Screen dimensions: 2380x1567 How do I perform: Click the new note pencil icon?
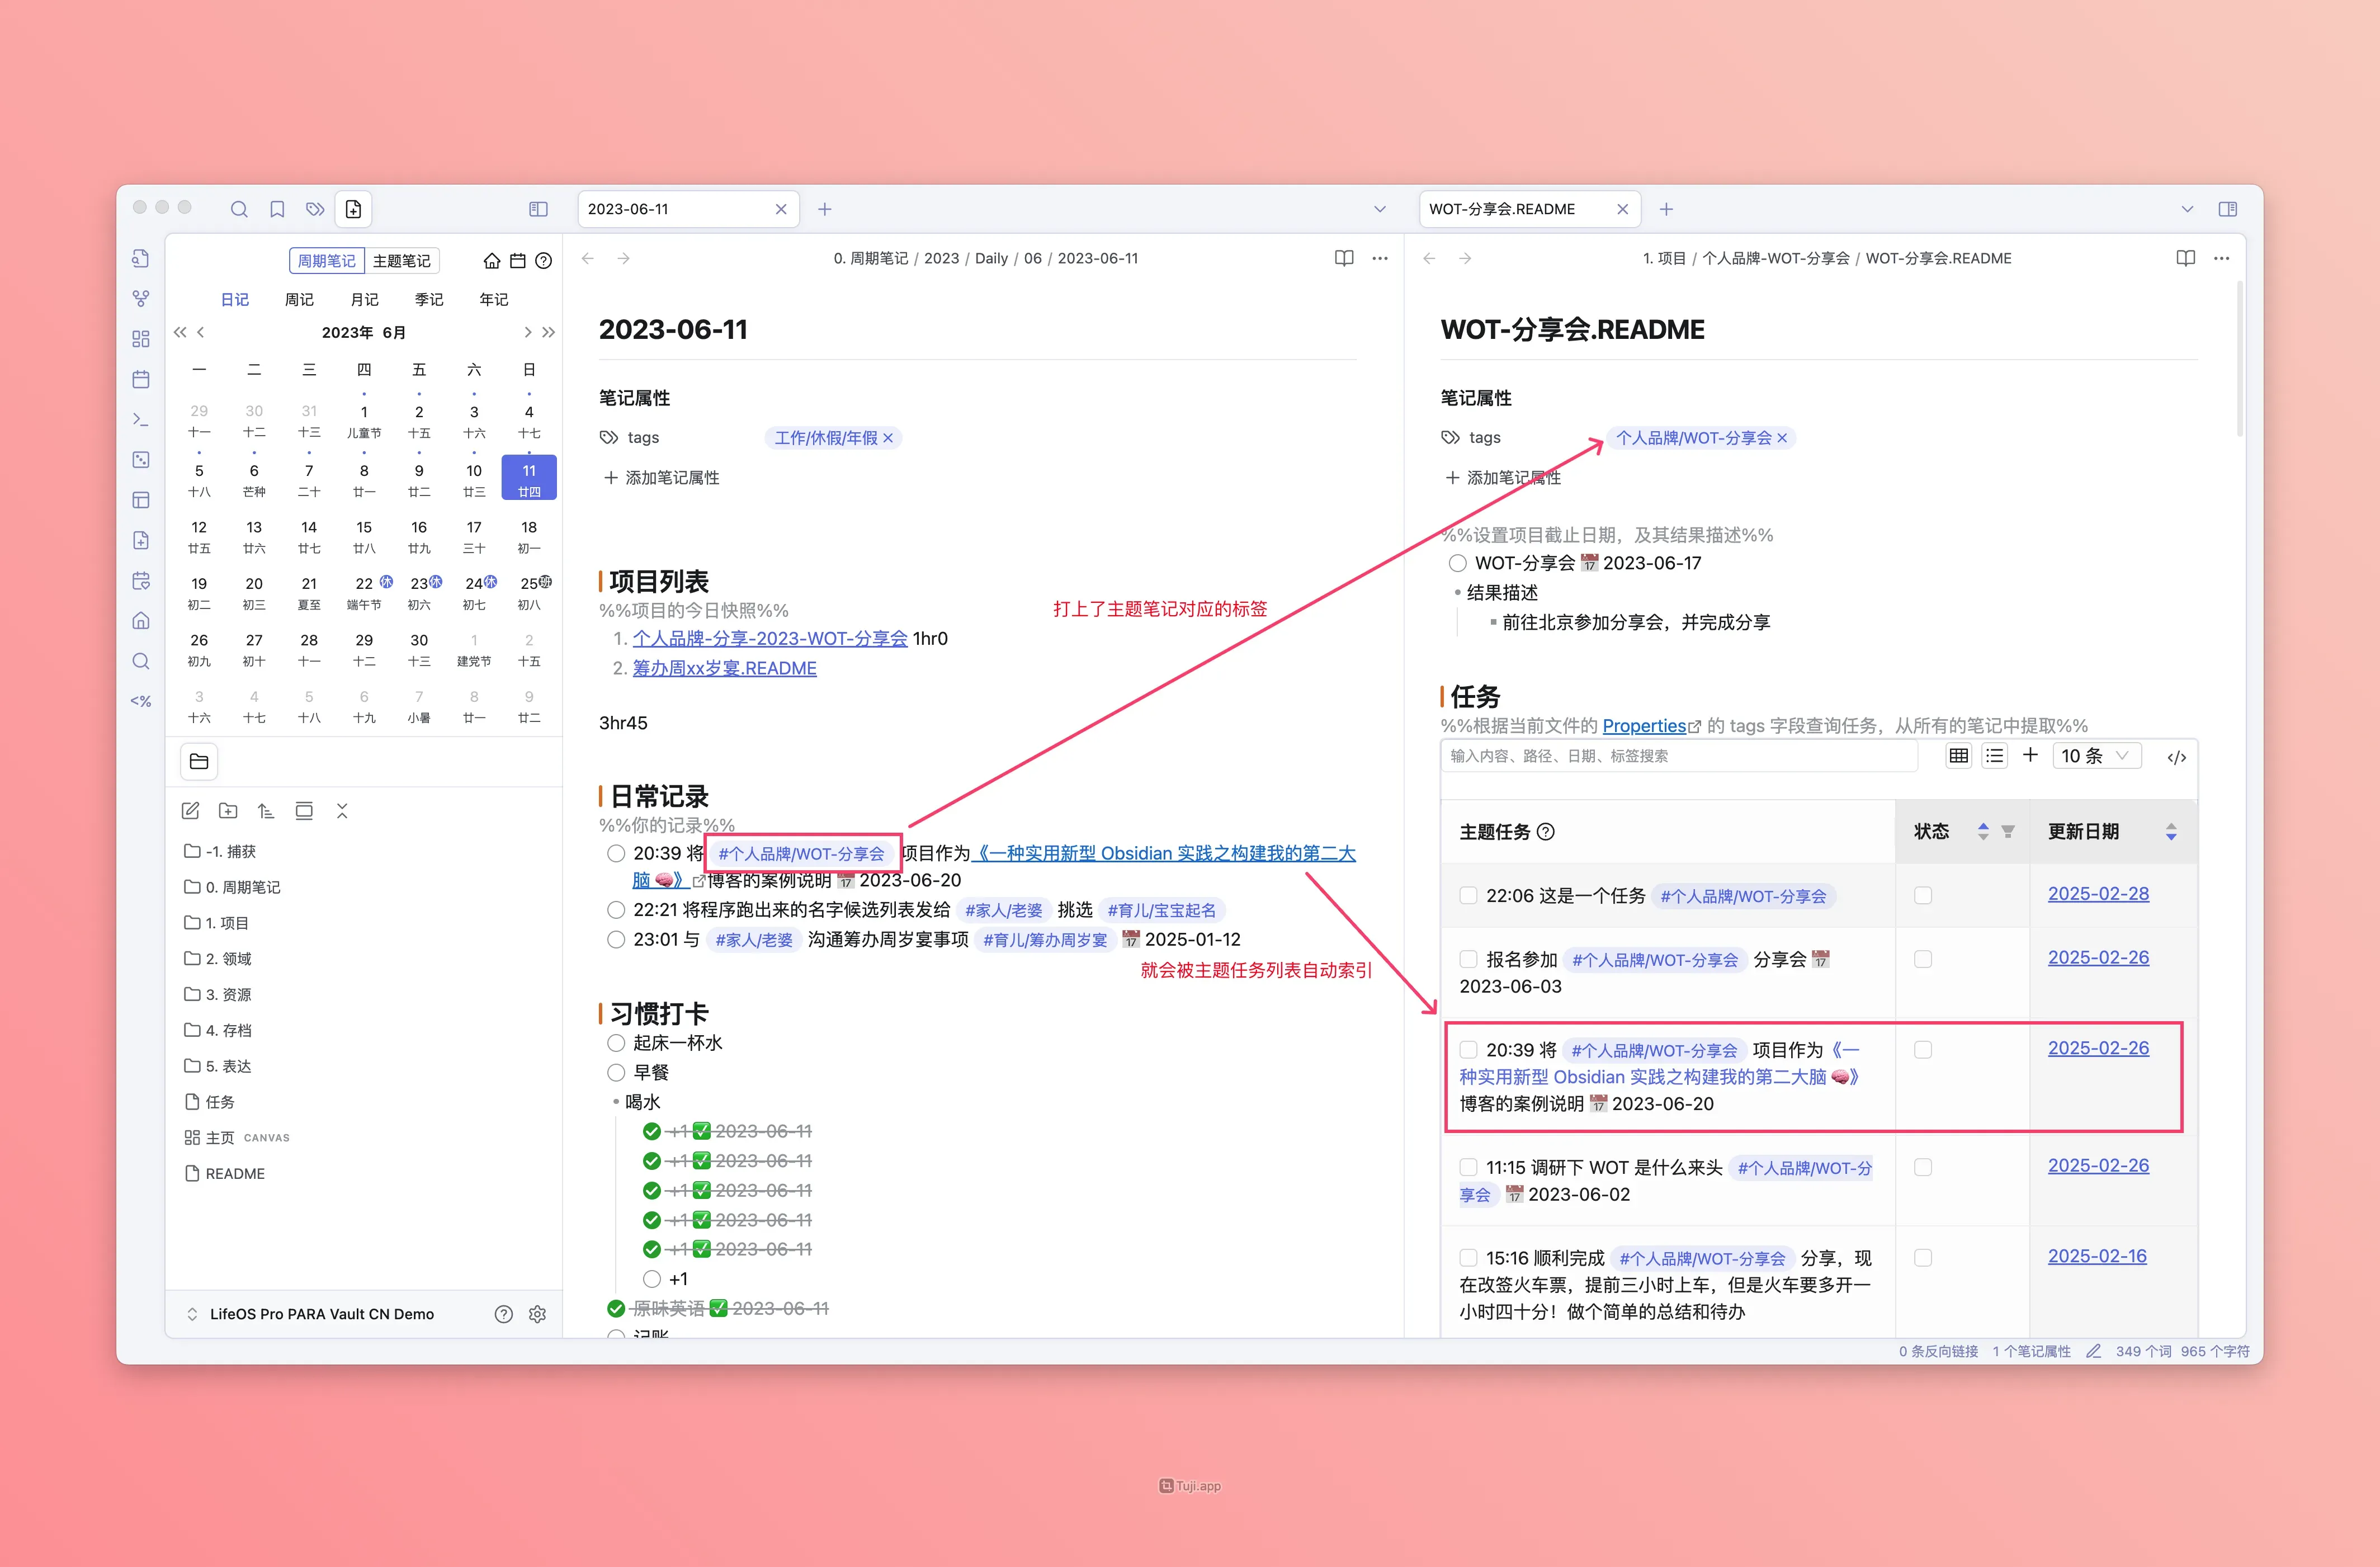[191, 810]
